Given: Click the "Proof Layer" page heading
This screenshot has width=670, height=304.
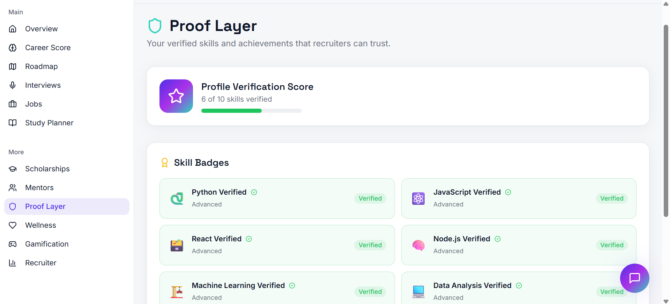Looking at the screenshot, I should tap(213, 26).
